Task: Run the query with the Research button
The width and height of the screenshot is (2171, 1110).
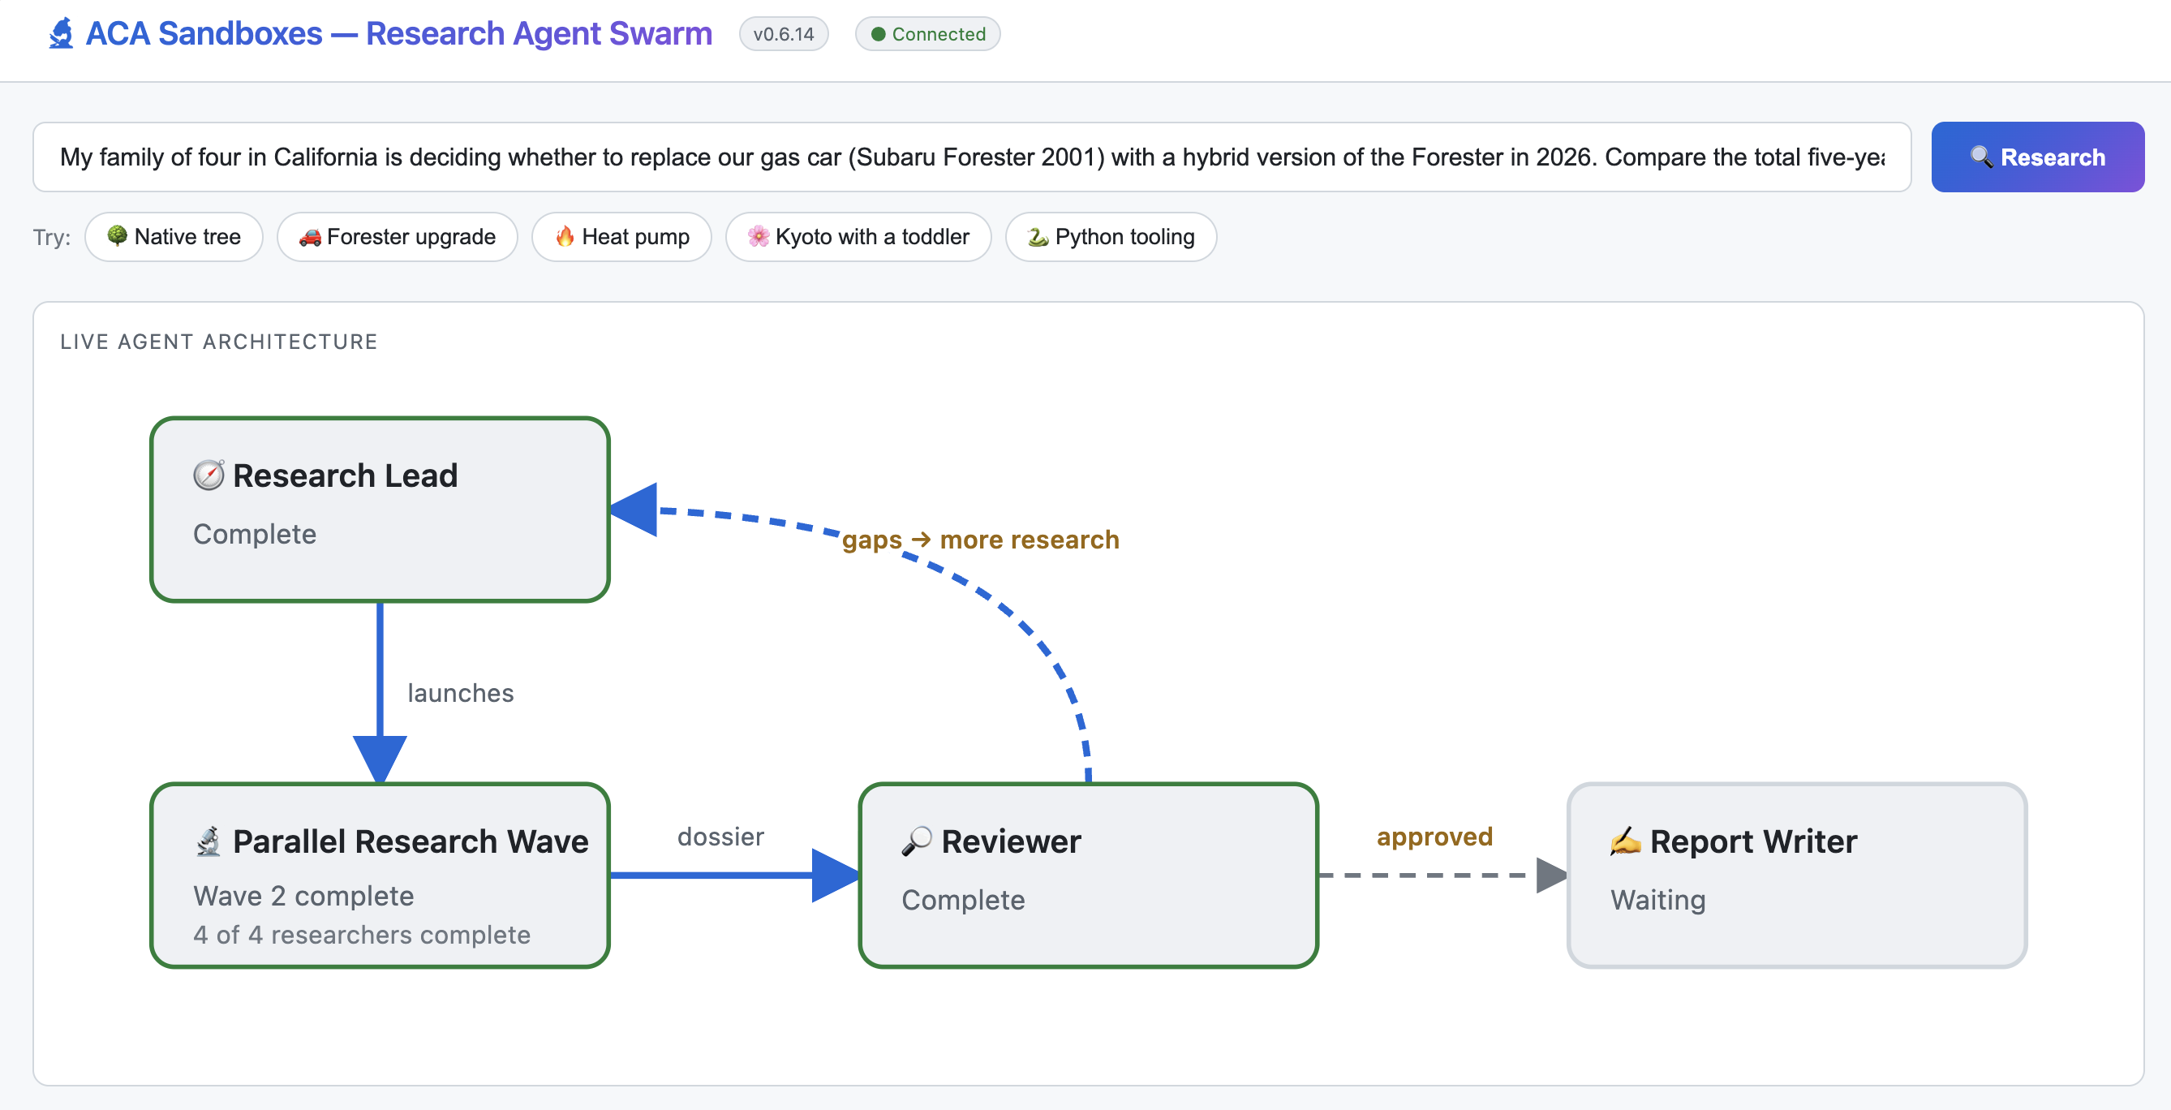Action: point(2037,157)
